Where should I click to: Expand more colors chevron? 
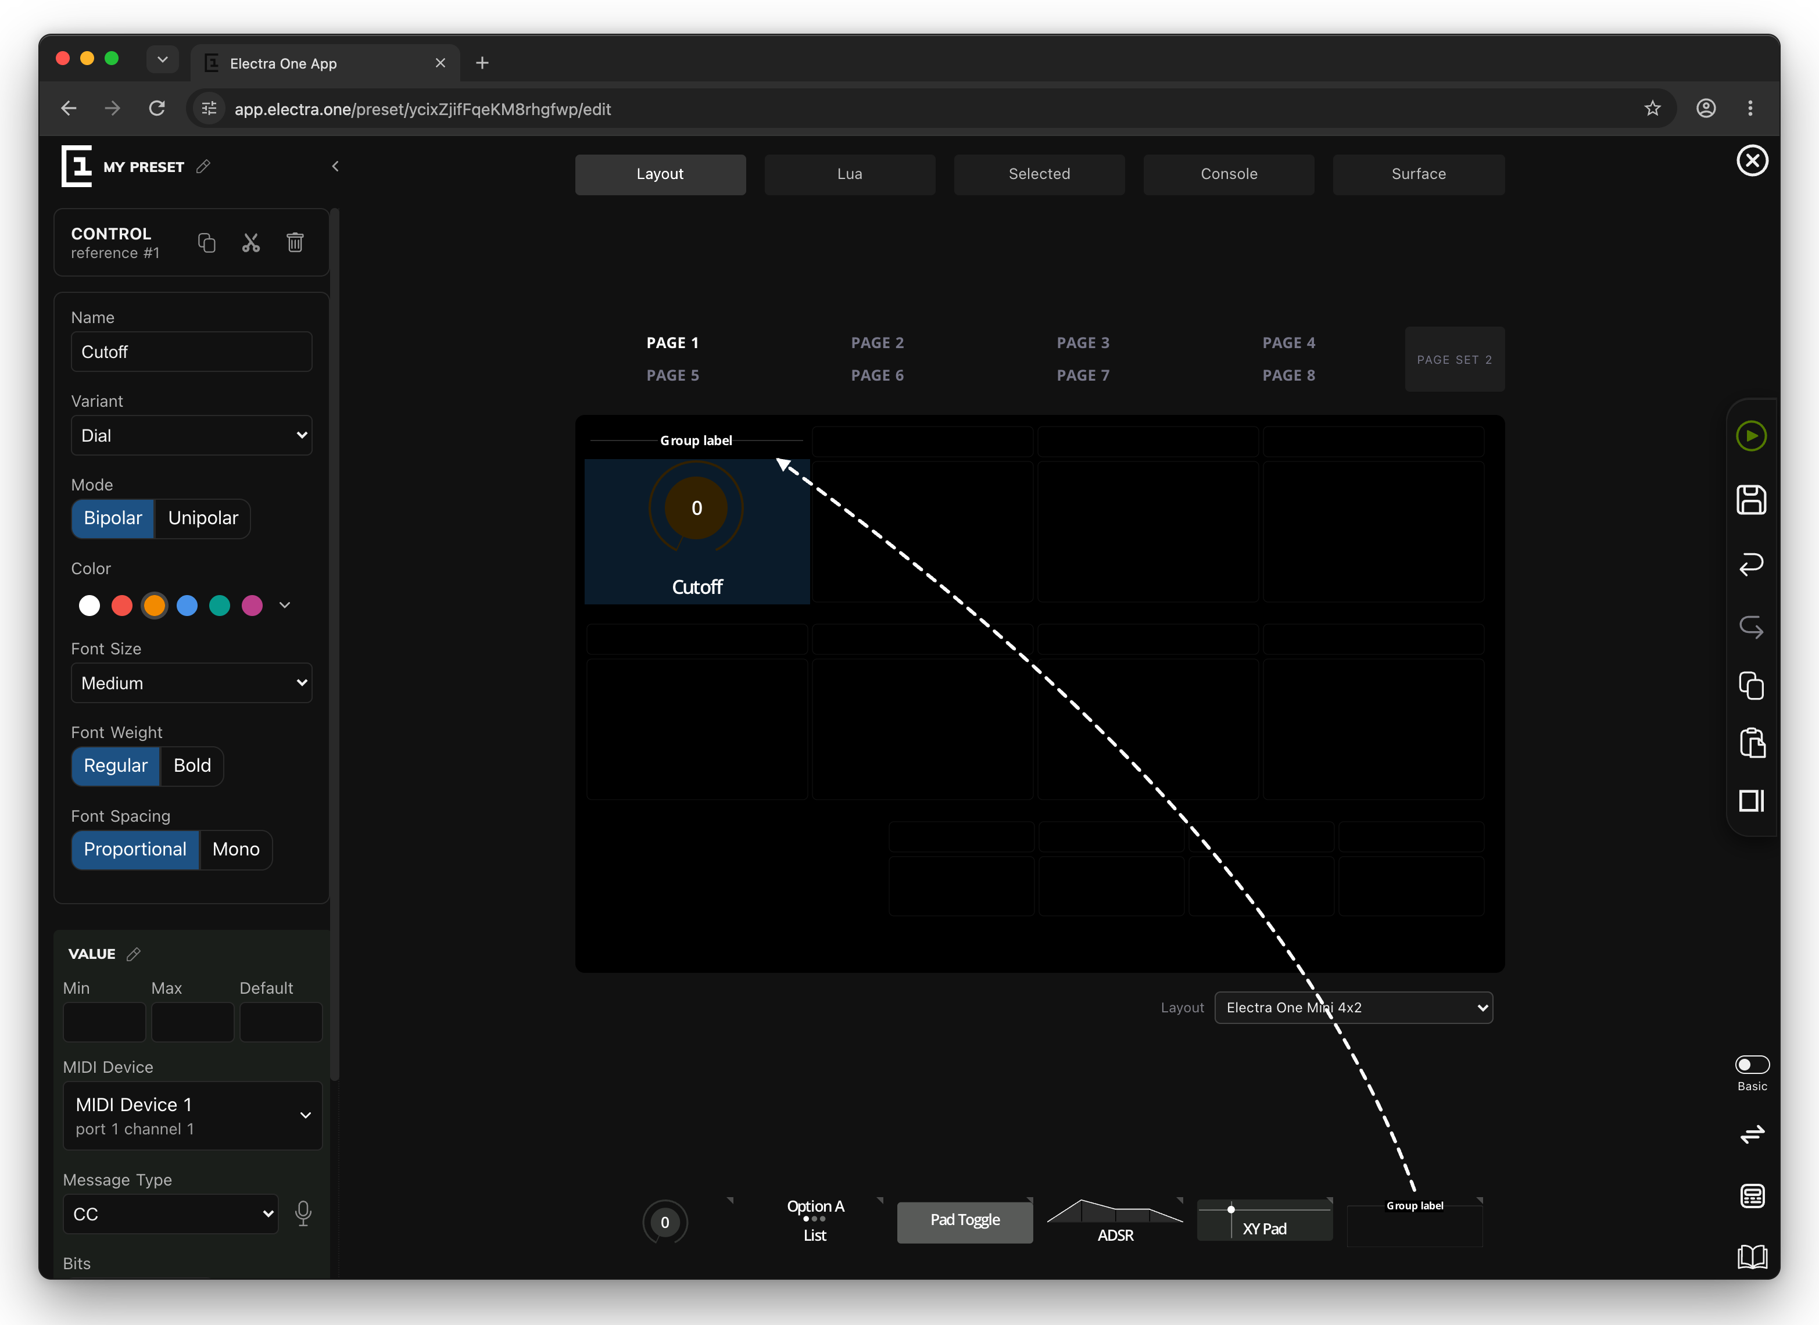(285, 606)
